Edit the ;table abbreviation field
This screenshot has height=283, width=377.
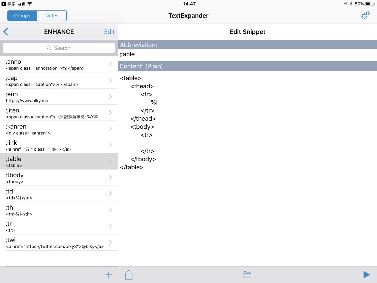(x=247, y=54)
